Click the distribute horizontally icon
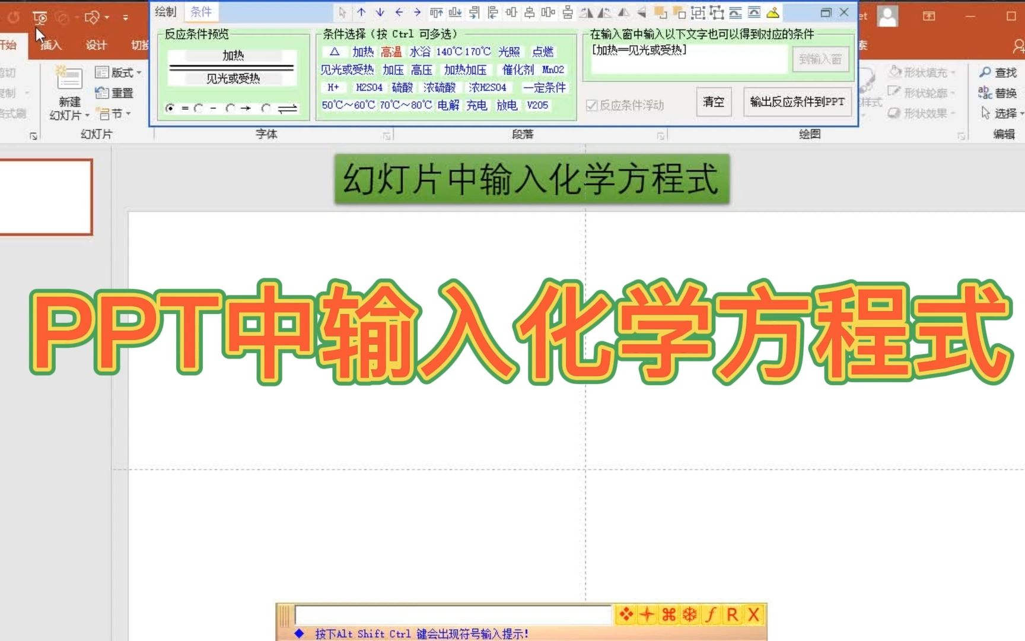This screenshot has width=1025, height=641. click(x=549, y=12)
